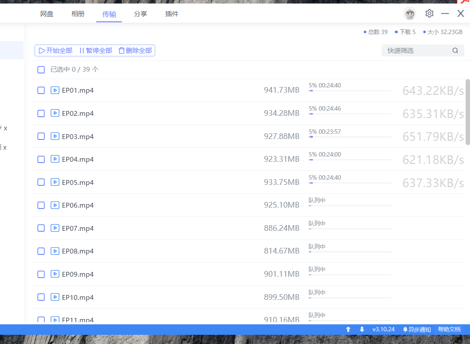This screenshot has height=344, width=470.
Task: Click the EP05.mp4 progress bar
Action: tap(350, 183)
